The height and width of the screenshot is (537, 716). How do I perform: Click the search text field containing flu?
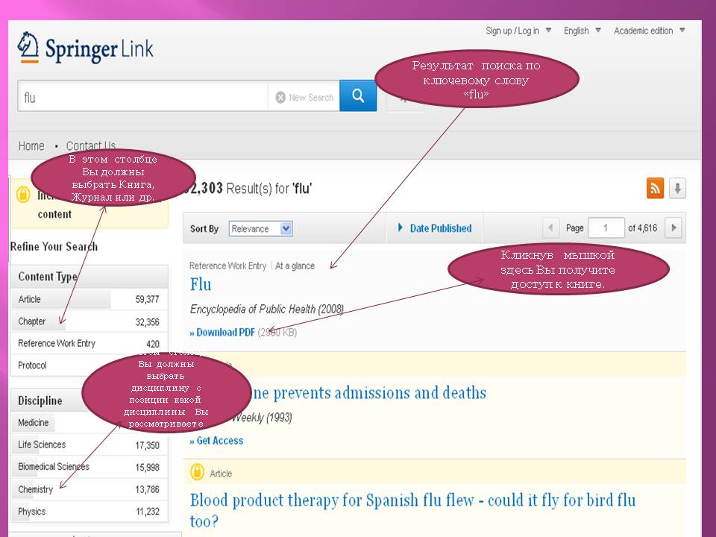(142, 97)
